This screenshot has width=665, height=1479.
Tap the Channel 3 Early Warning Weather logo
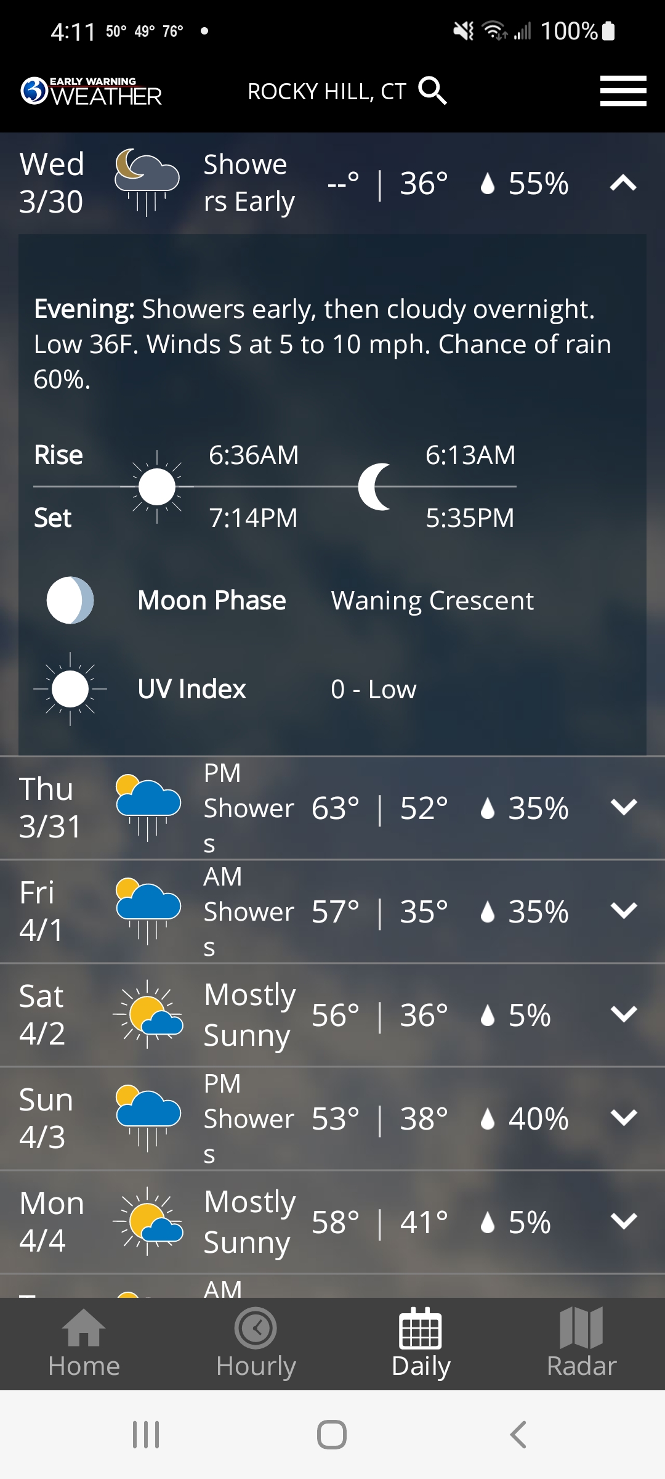click(x=91, y=91)
